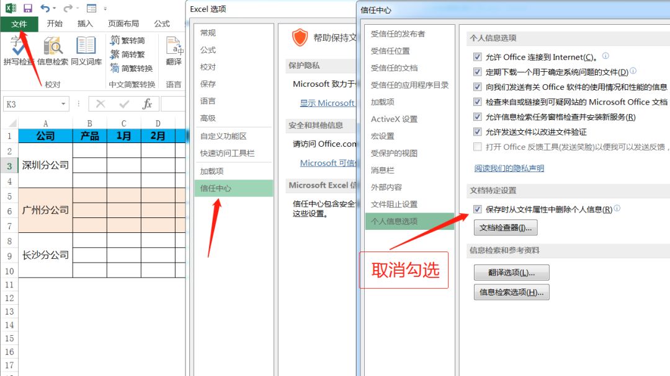Viewport: 670px width, 376px height.
Task: Select 公式 in the Excel Options list
Action: (x=233, y=50)
